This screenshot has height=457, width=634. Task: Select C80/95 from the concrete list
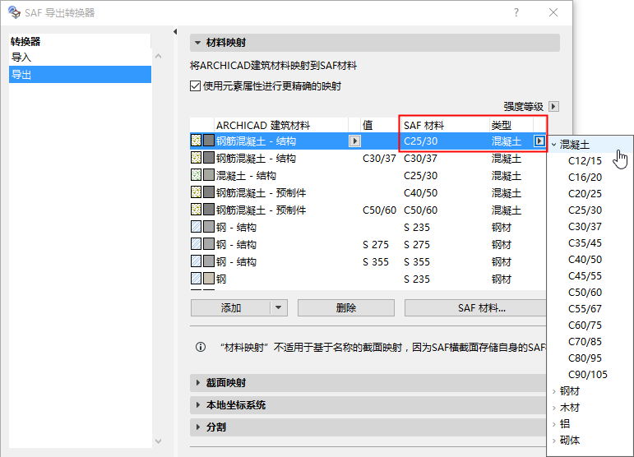(x=585, y=358)
